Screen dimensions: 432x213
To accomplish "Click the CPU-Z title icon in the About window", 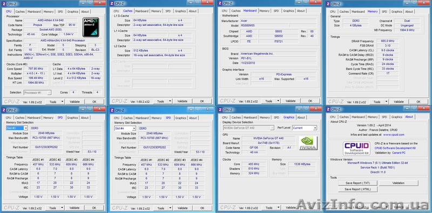I will (328, 109).
